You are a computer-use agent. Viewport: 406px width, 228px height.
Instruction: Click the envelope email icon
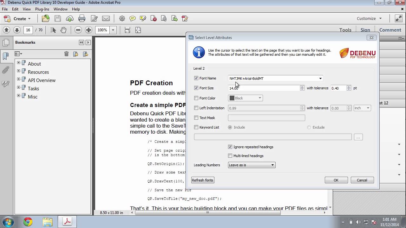(x=106, y=18)
